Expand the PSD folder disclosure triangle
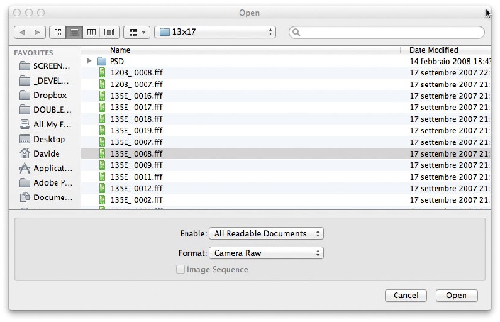Image resolution: width=500 pixels, height=322 pixels. point(89,61)
